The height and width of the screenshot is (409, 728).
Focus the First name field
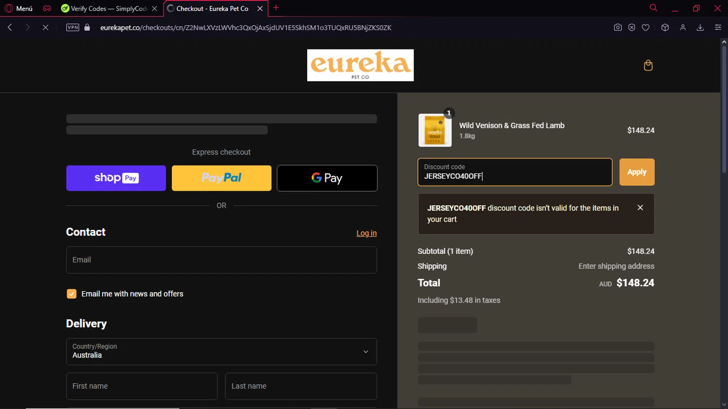142,386
